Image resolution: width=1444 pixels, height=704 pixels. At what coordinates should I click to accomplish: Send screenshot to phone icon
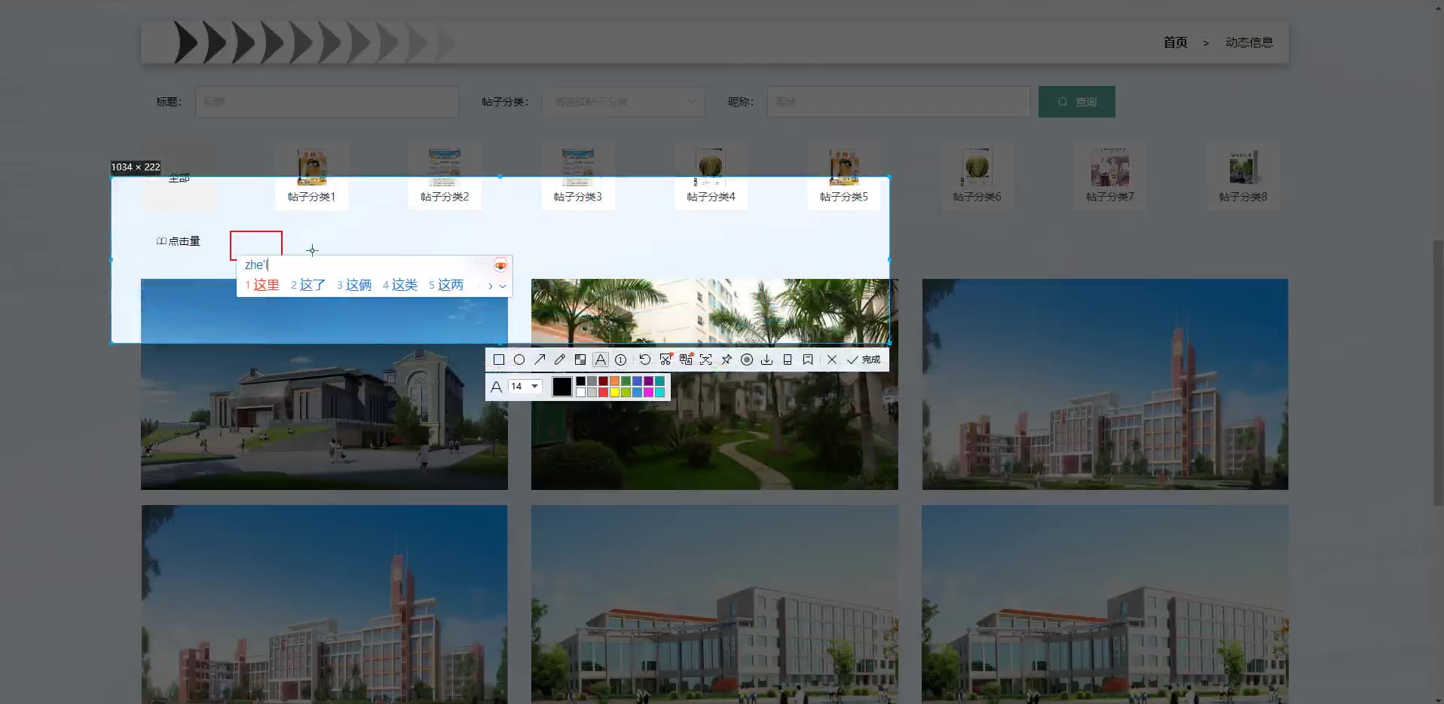click(x=788, y=360)
